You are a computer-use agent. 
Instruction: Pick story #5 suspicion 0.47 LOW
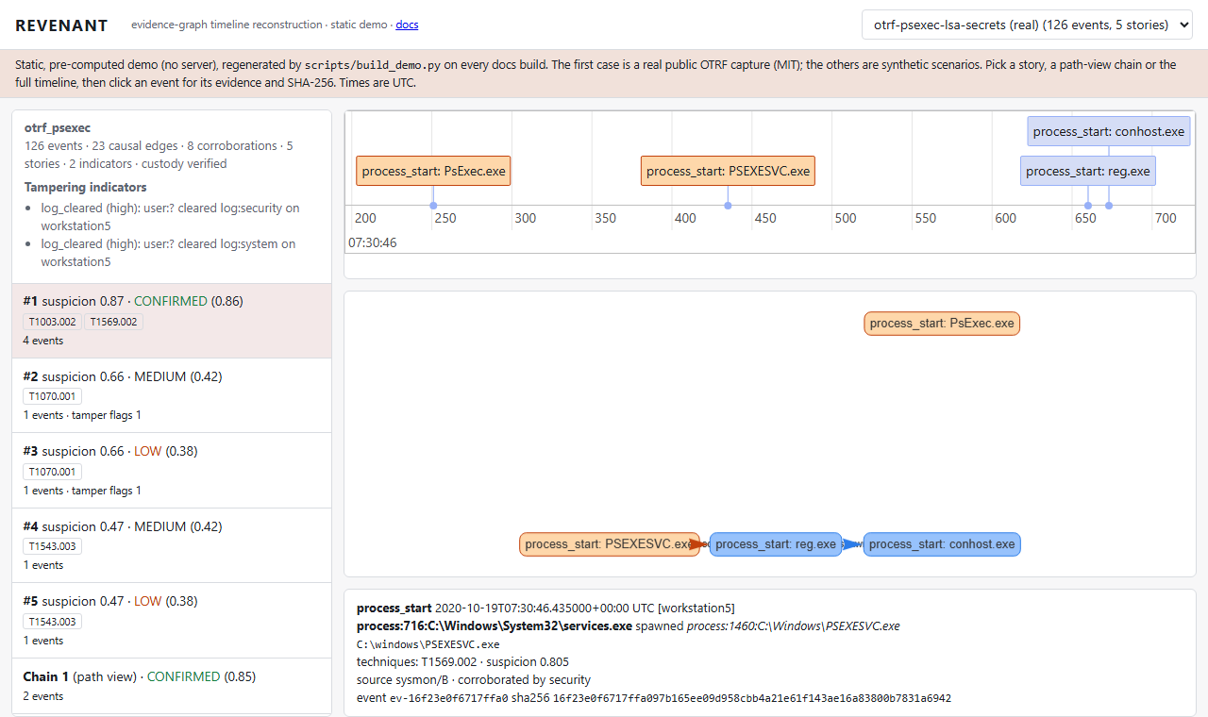point(172,621)
